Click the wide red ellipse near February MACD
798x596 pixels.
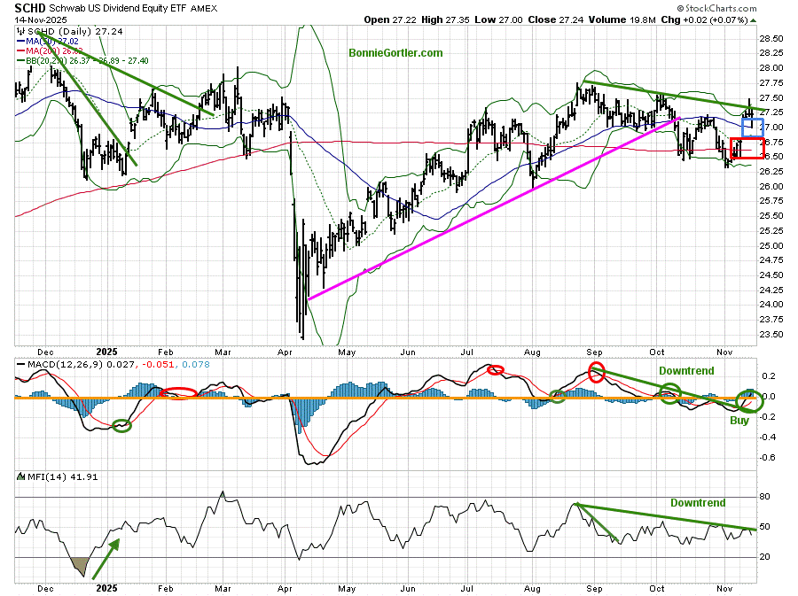pos(178,392)
